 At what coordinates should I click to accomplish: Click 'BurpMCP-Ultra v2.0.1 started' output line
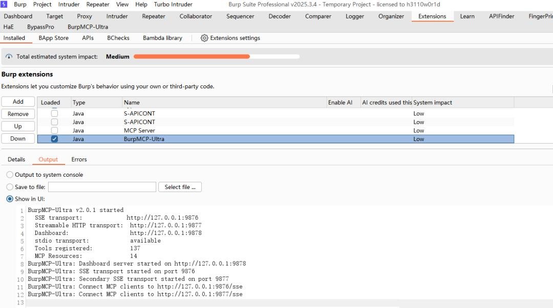tap(76, 210)
